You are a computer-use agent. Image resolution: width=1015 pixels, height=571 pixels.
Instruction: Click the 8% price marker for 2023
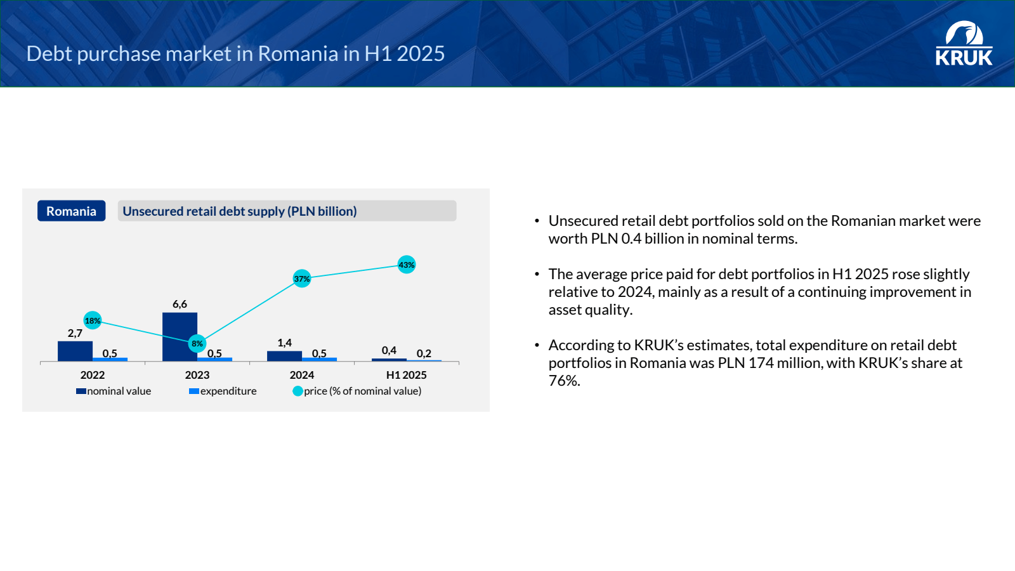[197, 343]
